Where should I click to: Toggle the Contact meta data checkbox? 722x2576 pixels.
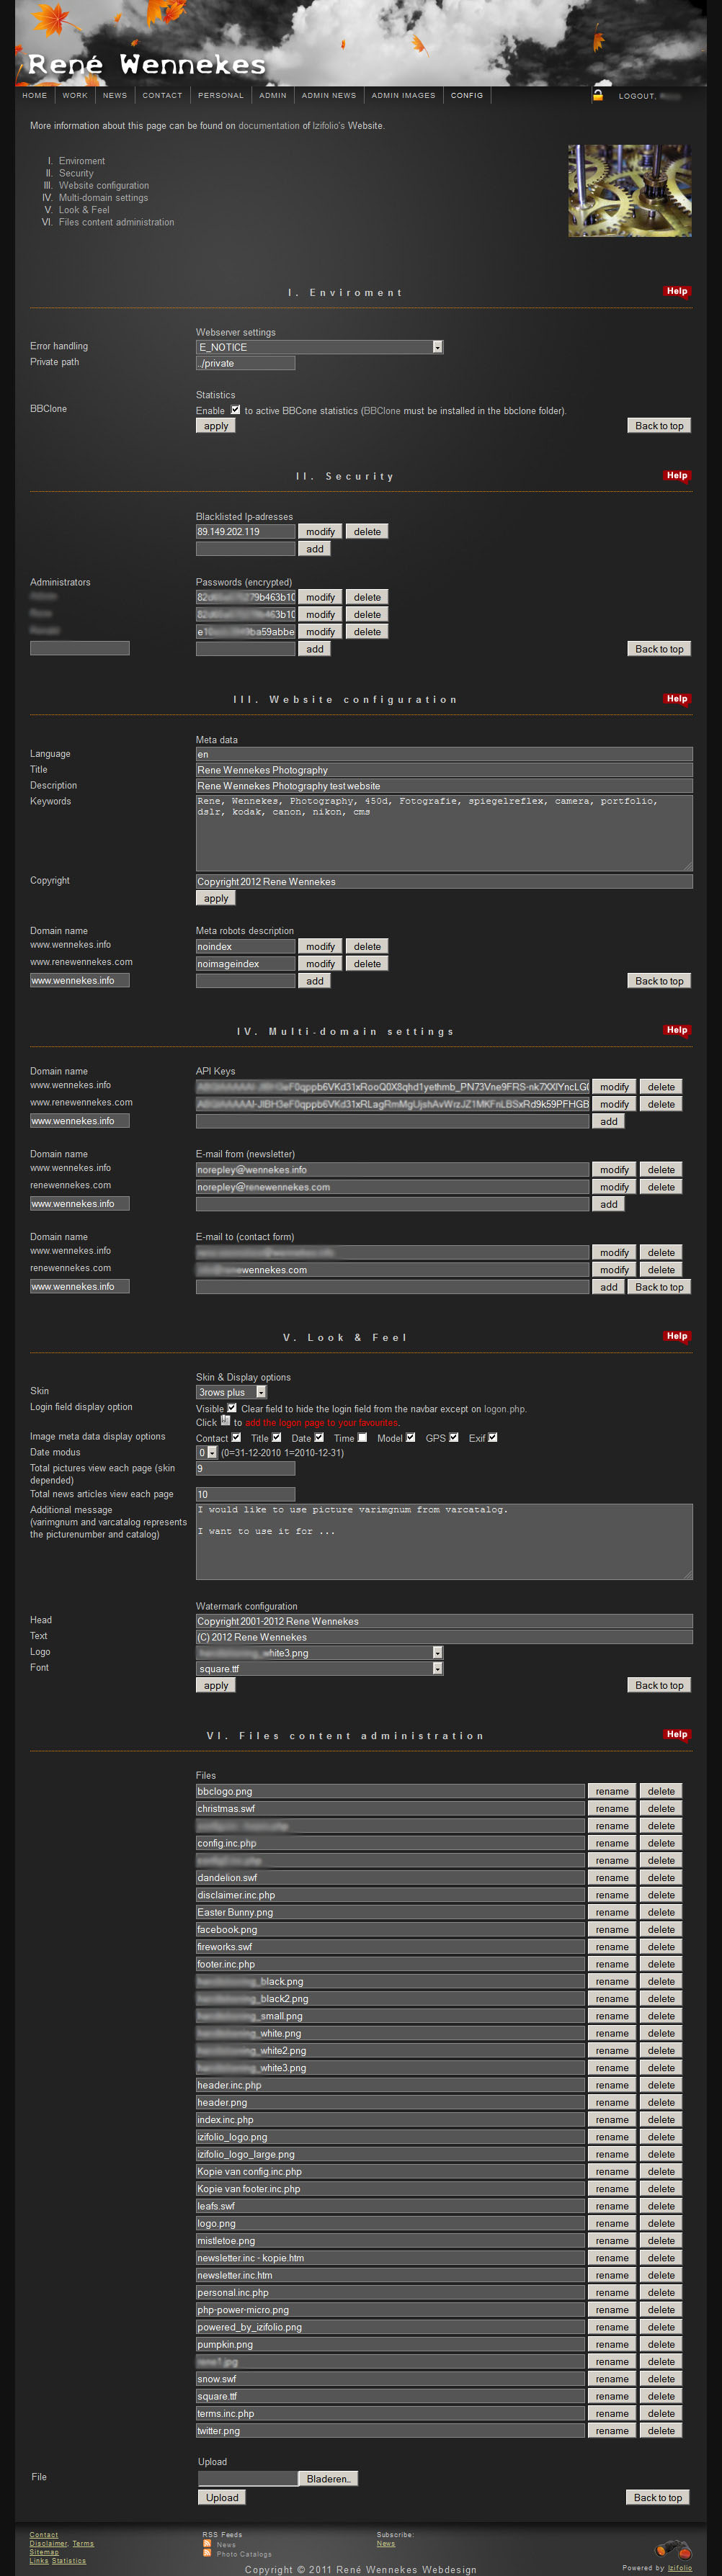point(236,1438)
